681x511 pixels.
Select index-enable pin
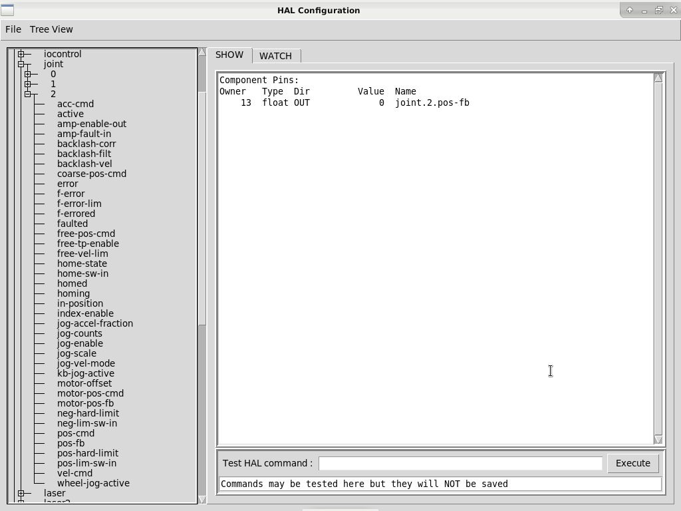pyautogui.click(x=85, y=314)
